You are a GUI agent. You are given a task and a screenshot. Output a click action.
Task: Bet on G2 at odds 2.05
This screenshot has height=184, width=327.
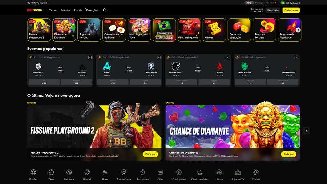[x=44, y=82]
